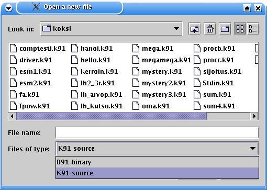This screenshot has width=267, height=190.
Task: Click the right scroll arrow of file list
Action: tap(254, 116)
